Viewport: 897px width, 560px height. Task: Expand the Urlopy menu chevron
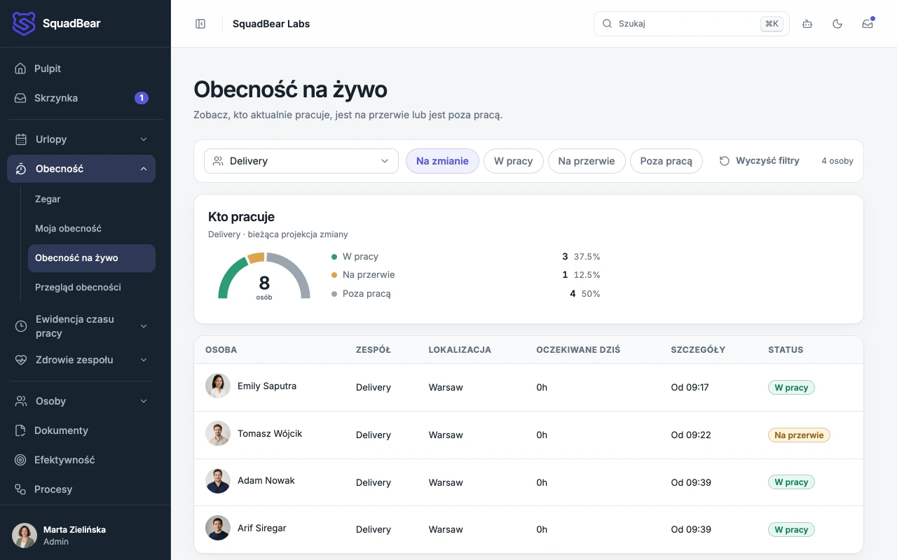[x=144, y=139]
